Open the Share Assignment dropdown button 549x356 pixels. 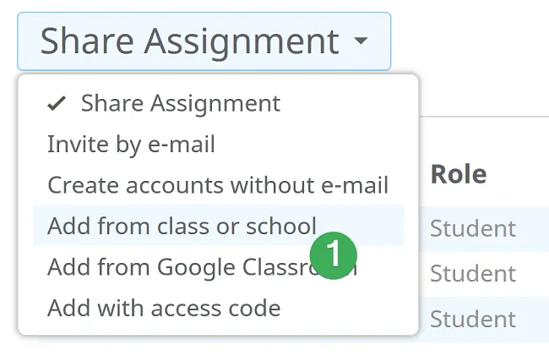[x=204, y=41]
